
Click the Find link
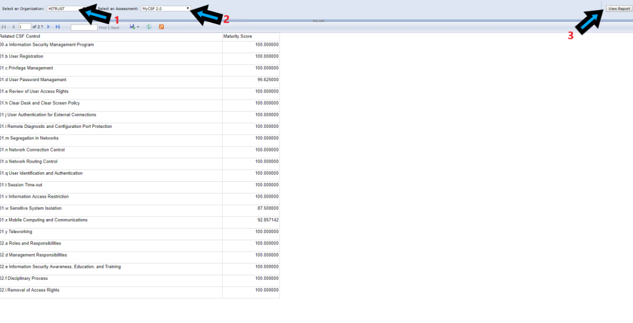click(x=103, y=28)
